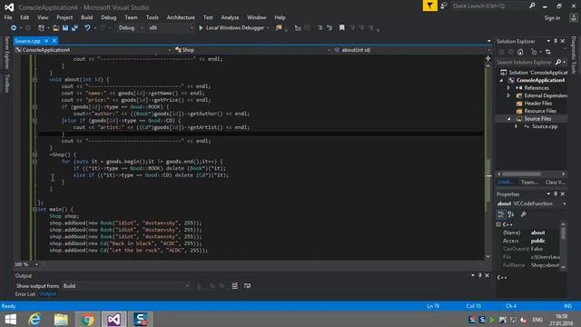Open notifications flag icon in title bar
Image resolution: width=581 pixels, height=327 pixels.
coord(429,6)
